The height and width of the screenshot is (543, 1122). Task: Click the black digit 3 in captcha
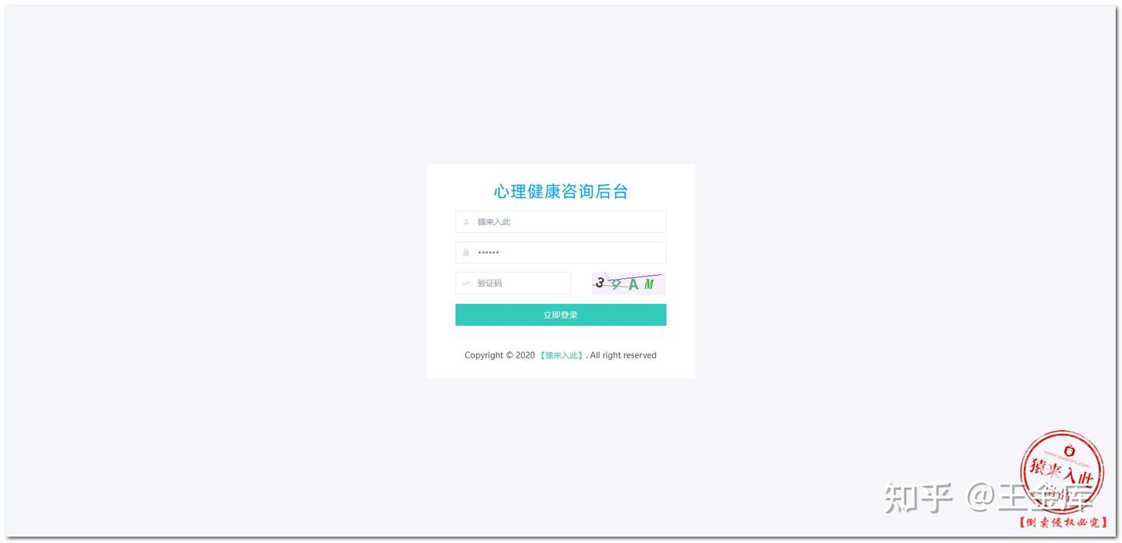pyautogui.click(x=599, y=282)
